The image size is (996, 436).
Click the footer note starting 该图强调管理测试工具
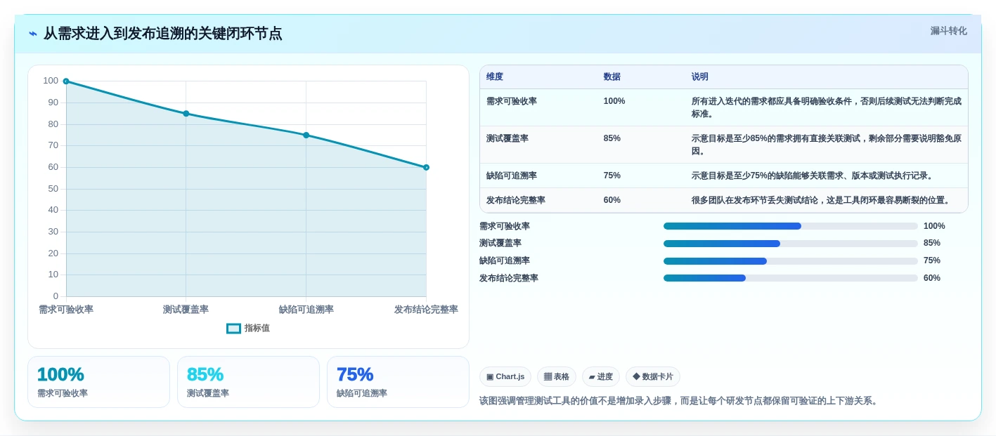click(680, 402)
